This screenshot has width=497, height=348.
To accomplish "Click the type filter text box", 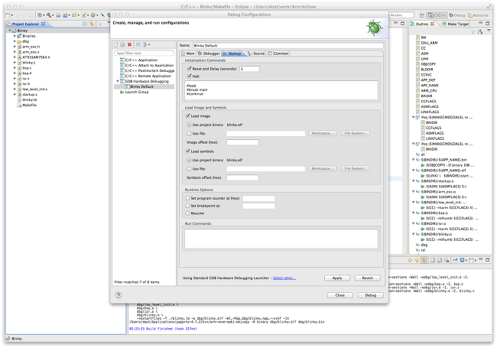I will coord(144,53).
